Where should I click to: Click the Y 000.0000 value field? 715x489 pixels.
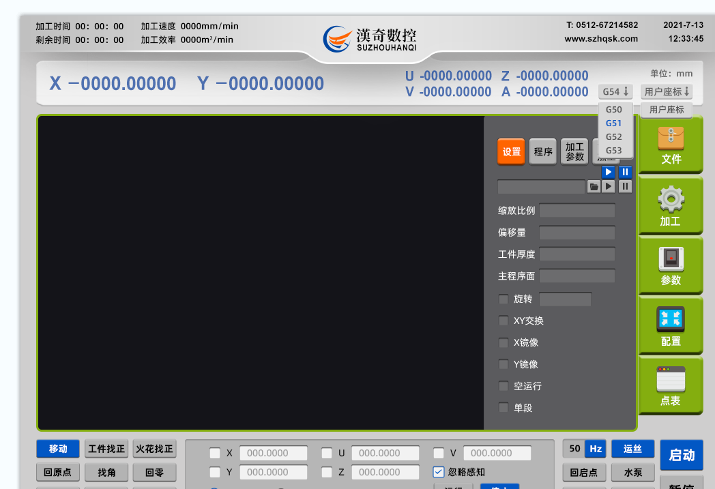click(273, 472)
